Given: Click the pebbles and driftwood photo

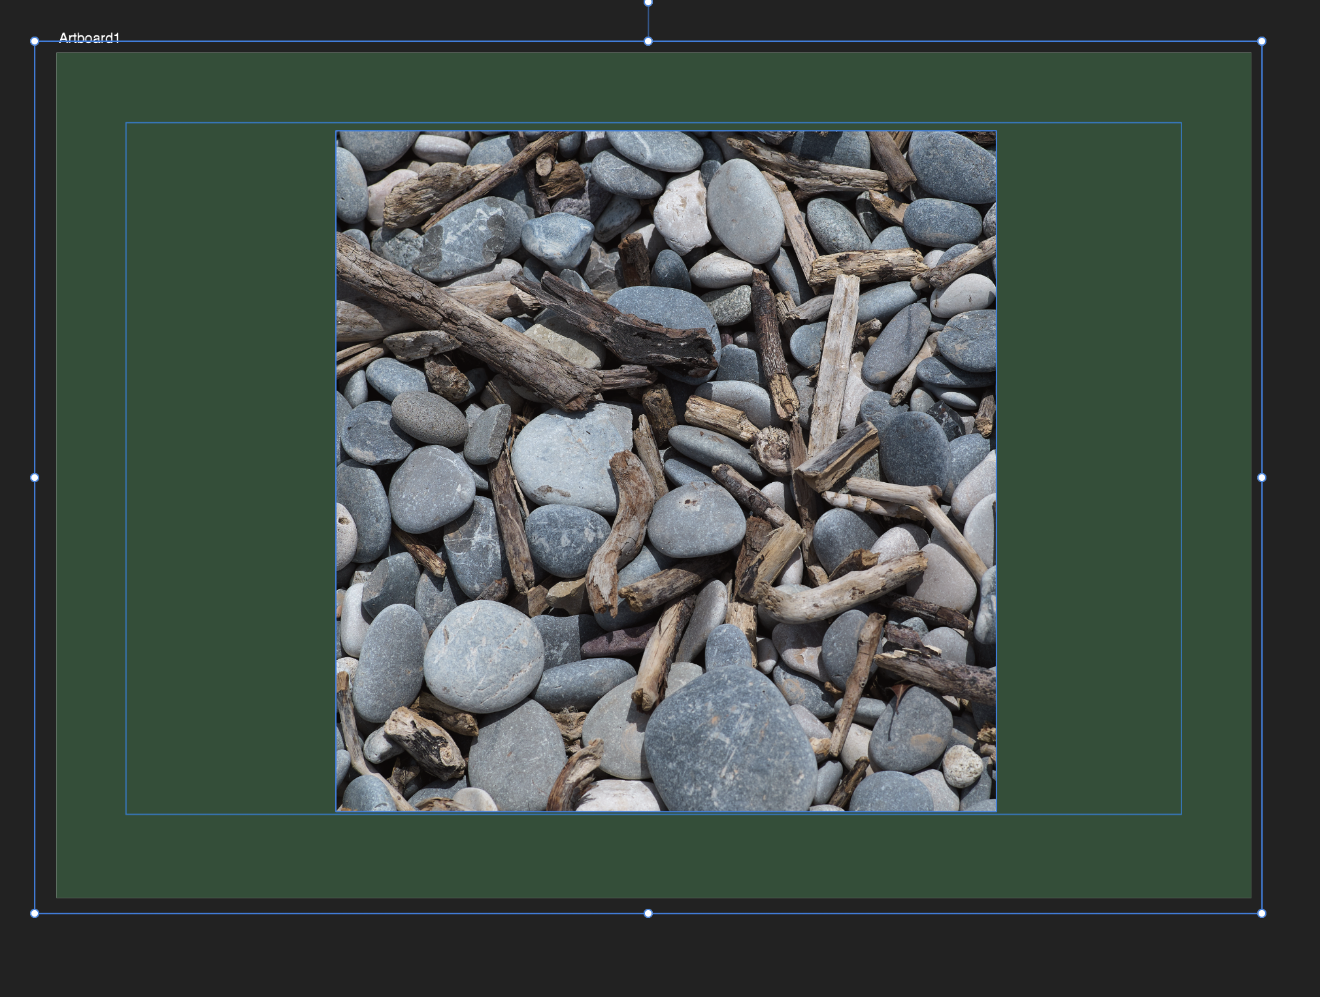Looking at the screenshot, I should 666,471.
